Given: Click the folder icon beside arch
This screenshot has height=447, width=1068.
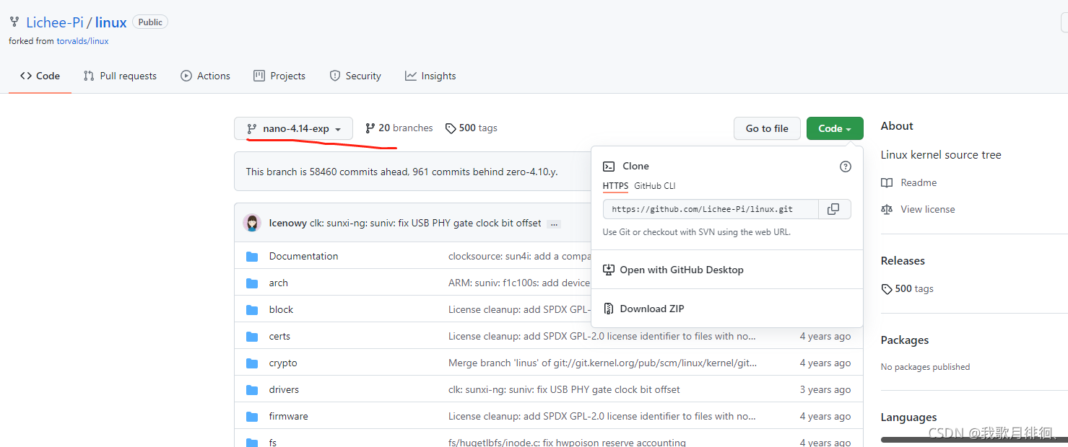Looking at the screenshot, I should (x=252, y=283).
